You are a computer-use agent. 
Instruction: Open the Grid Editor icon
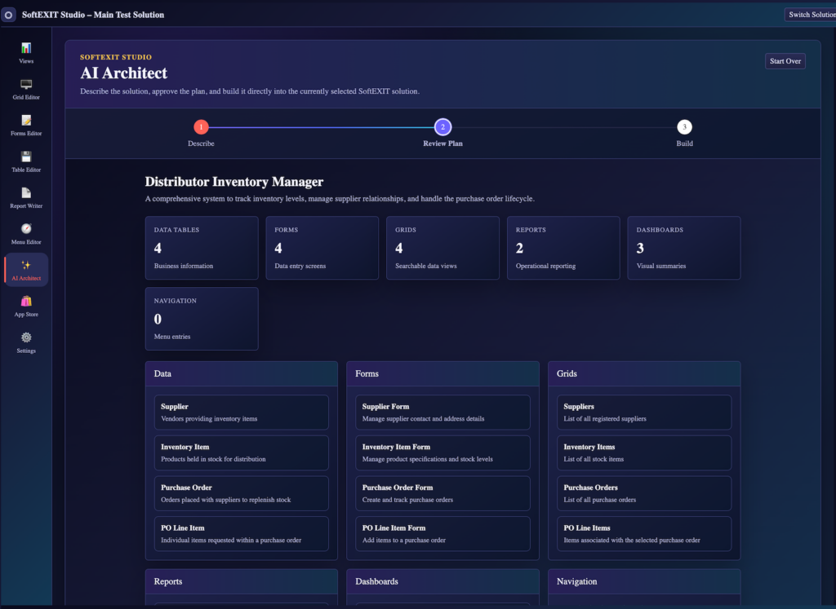(26, 84)
